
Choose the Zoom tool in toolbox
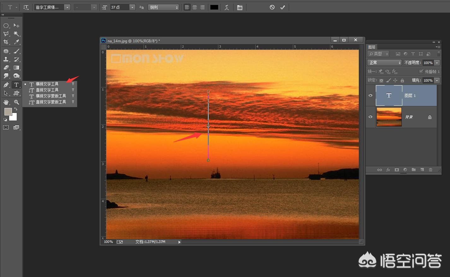(x=16, y=102)
